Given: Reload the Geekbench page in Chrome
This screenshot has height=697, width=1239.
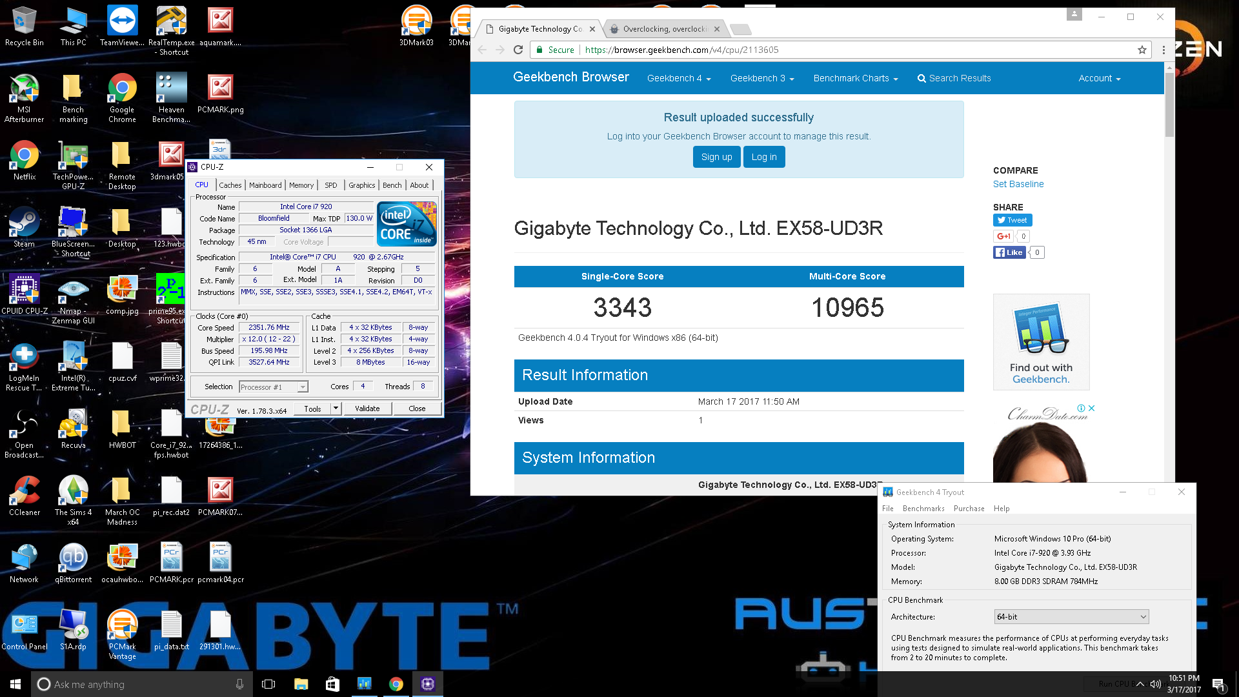Looking at the screenshot, I should click(x=518, y=50).
